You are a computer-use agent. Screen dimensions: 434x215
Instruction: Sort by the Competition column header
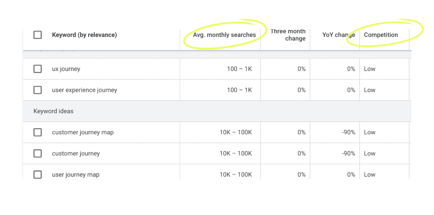[381, 35]
